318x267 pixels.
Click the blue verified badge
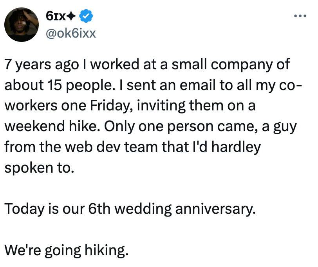[x=86, y=16]
